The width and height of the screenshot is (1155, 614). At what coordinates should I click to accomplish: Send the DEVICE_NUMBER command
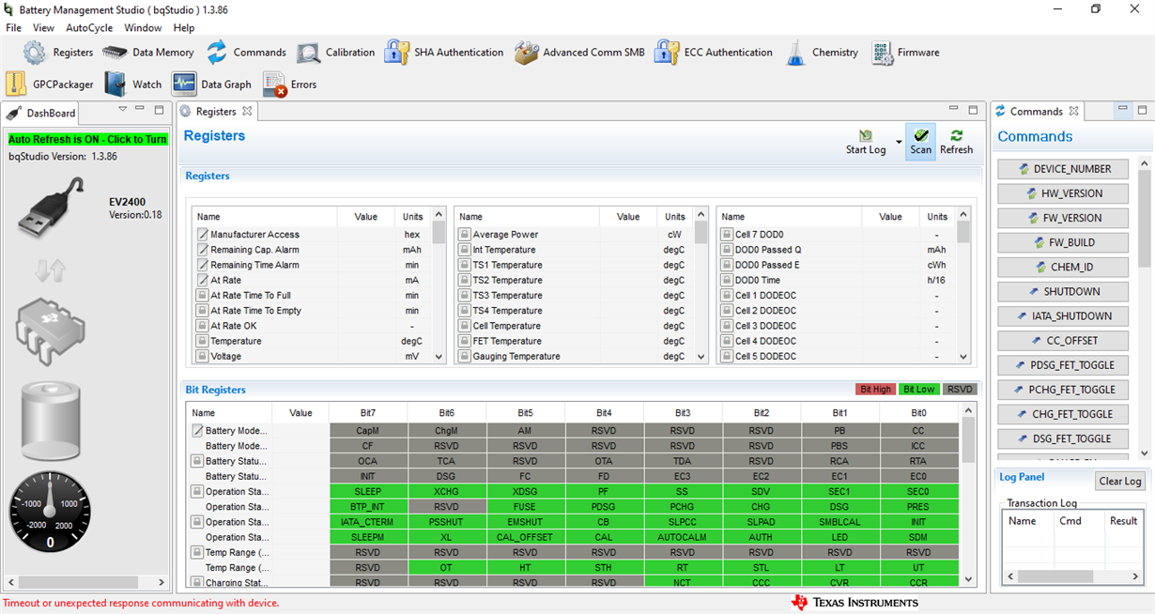1063,169
